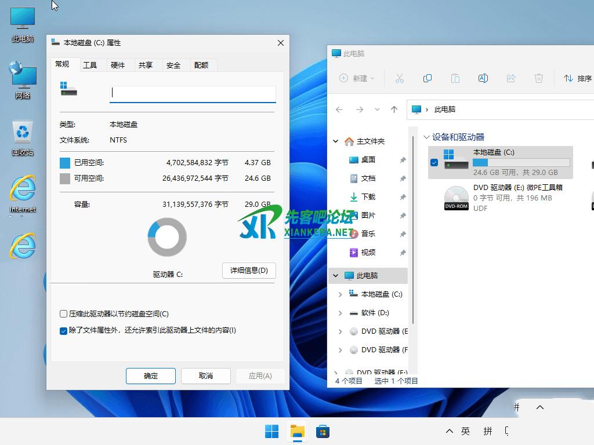Click the Cut scissors icon in Explorer toolbar
The width and height of the screenshot is (594, 445).
[x=399, y=78]
